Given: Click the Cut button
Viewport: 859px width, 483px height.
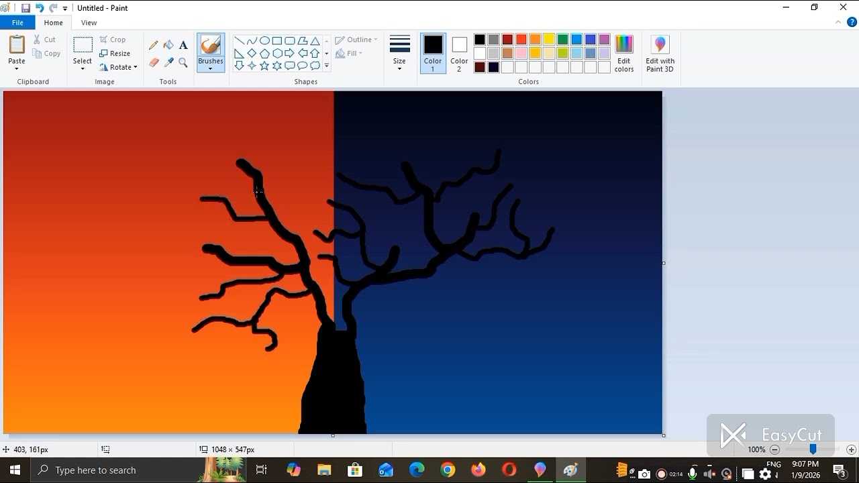Looking at the screenshot, I should 45,40.
